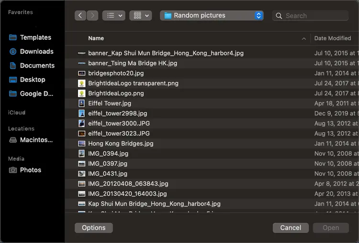Go to Documents folder in sidebar
The height and width of the screenshot is (243, 359).
pos(37,66)
